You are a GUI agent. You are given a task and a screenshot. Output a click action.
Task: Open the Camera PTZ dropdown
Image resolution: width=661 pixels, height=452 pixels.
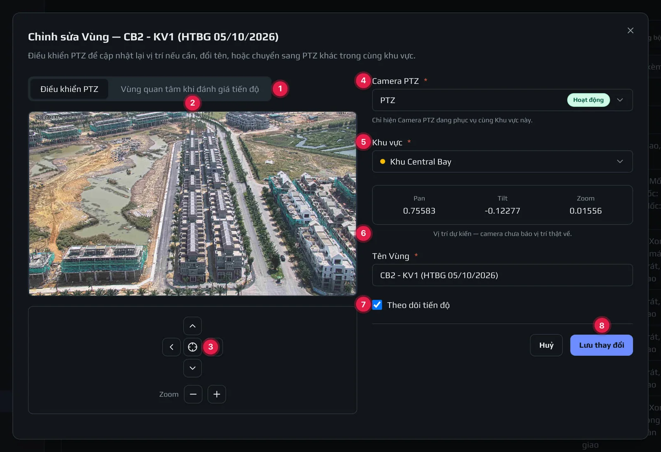pos(502,100)
